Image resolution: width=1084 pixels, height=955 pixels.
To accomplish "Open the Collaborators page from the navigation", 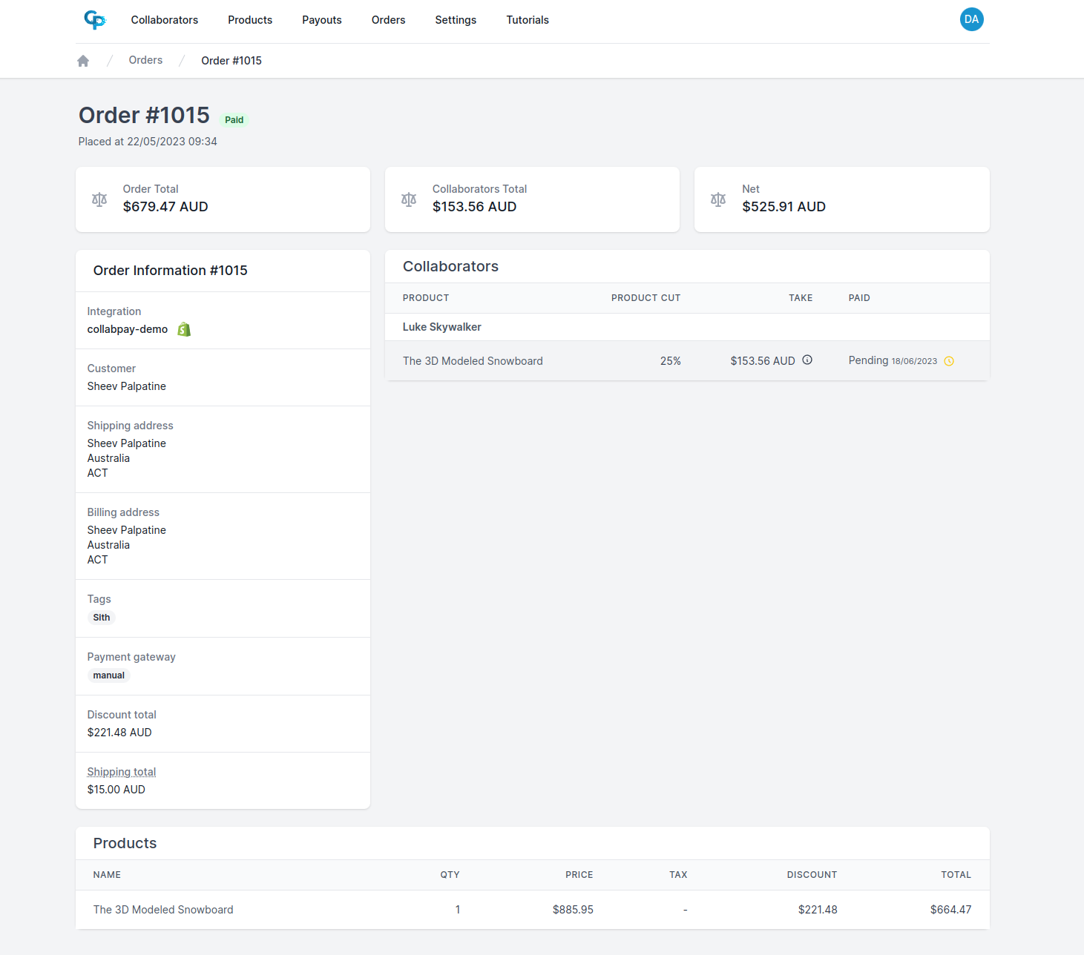I will 164,20.
